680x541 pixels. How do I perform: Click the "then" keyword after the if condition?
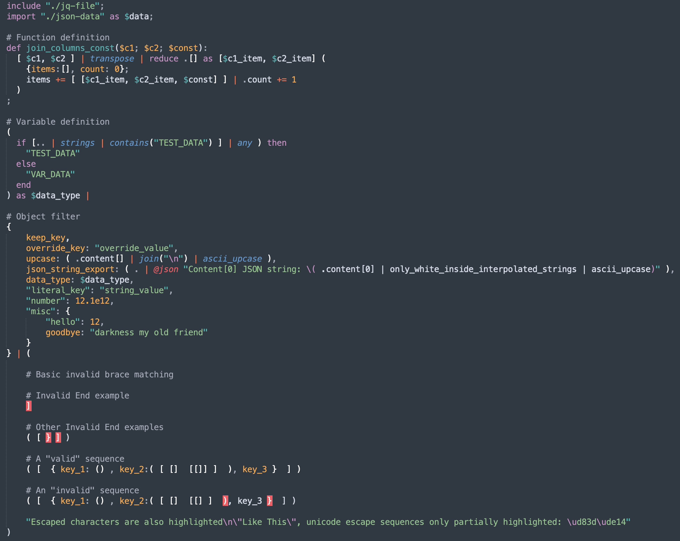276,143
